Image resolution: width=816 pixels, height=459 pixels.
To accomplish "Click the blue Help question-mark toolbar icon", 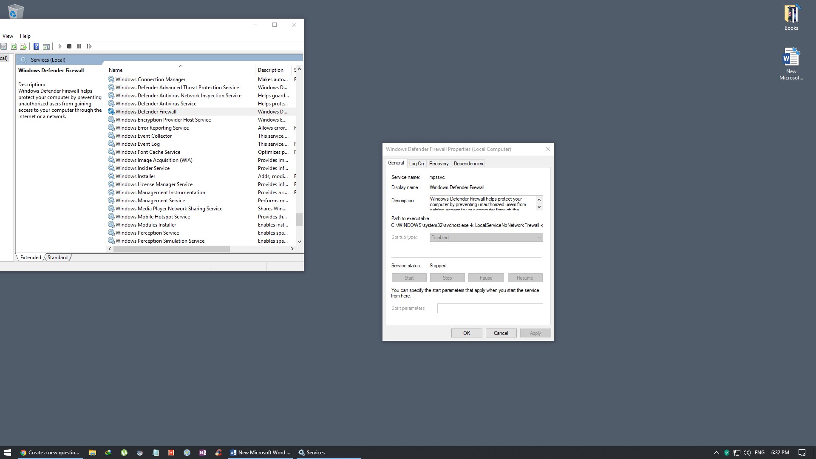I will click(x=37, y=46).
